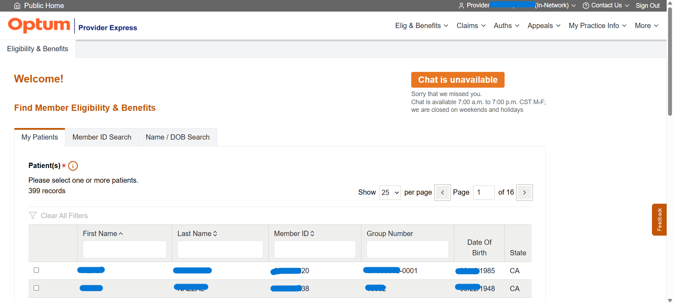This screenshot has width=673, height=303.
Task: Click the Chat is unavailable button
Action: pos(458,80)
